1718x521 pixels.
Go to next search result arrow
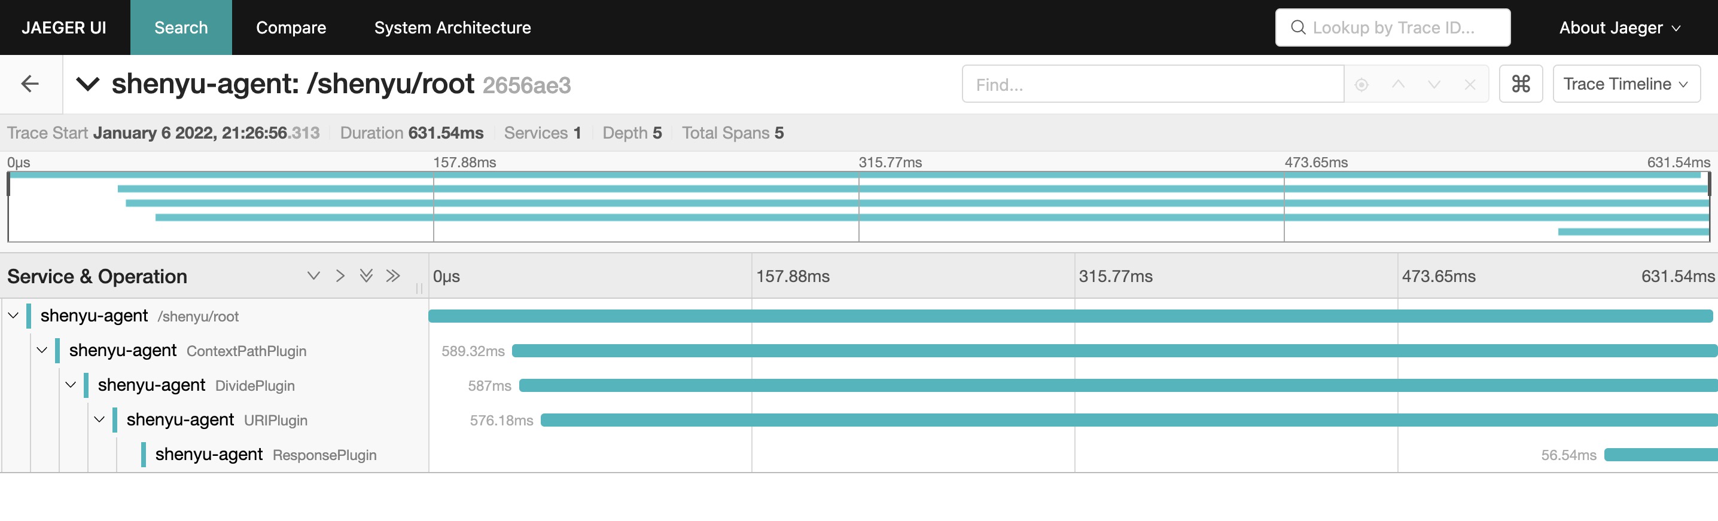click(1434, 85)
